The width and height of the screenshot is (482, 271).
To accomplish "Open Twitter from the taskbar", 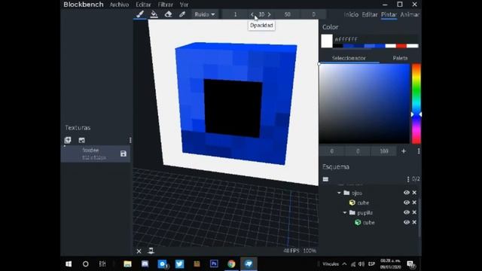I will click(179, 263).
